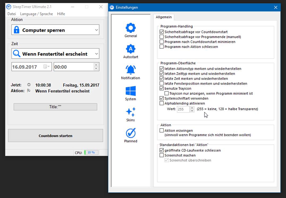286x198 pixels.
Task: Open the Skins settings section
Action: click(131, 114)
